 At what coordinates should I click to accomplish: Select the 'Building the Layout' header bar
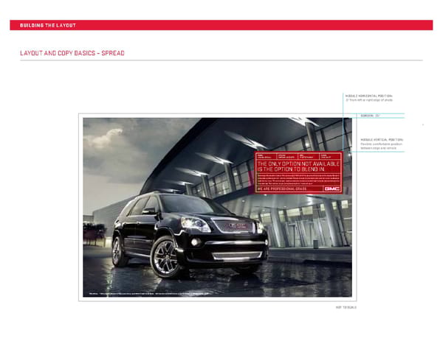pos(221,25)
